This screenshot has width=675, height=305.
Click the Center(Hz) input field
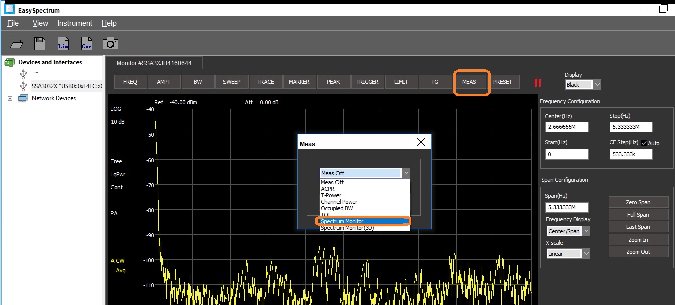(567, 127)
